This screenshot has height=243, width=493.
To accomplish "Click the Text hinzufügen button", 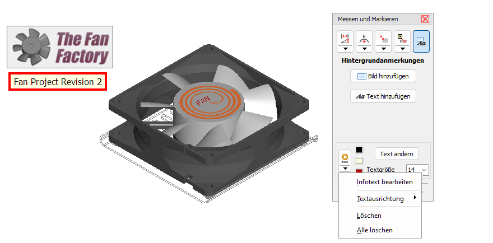I will 383,96.
